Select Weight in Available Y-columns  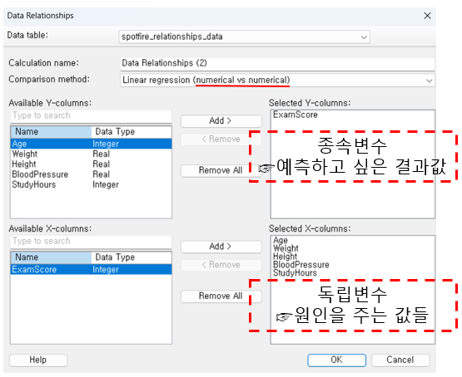coord(91,154)
